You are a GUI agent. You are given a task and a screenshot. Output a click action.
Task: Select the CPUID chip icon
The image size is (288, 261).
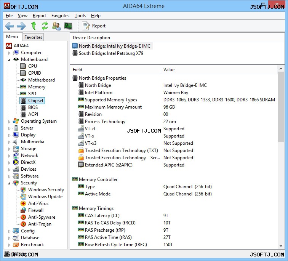23,73
